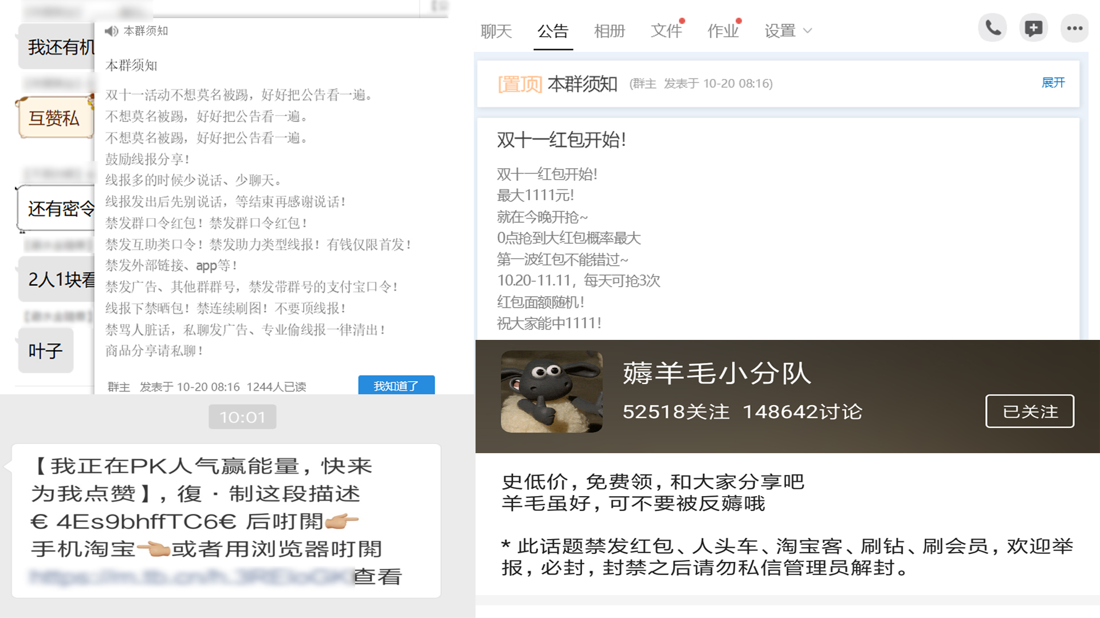Click the 叶子 chat message bubble

tap(46, 350)
